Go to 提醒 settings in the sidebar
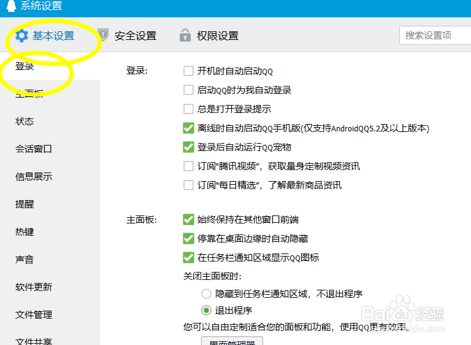The image size is (471, 345). pos(25,204)
